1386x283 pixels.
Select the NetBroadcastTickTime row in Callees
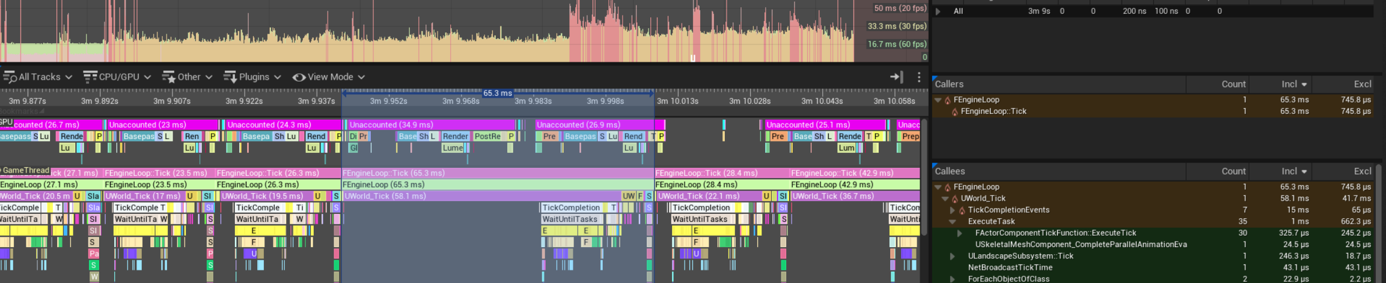tap(1010, 267)
